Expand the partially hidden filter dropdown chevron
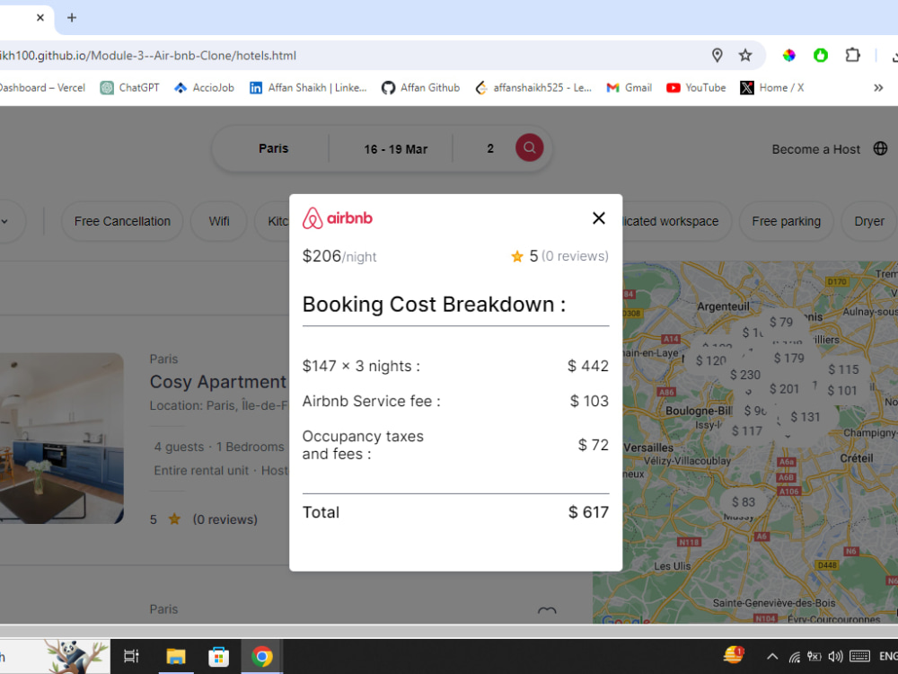The width and height of the screenshot is (898, 674). pos(4,221)
